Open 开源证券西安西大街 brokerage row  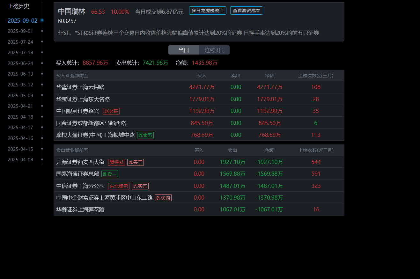coord(199,162)
